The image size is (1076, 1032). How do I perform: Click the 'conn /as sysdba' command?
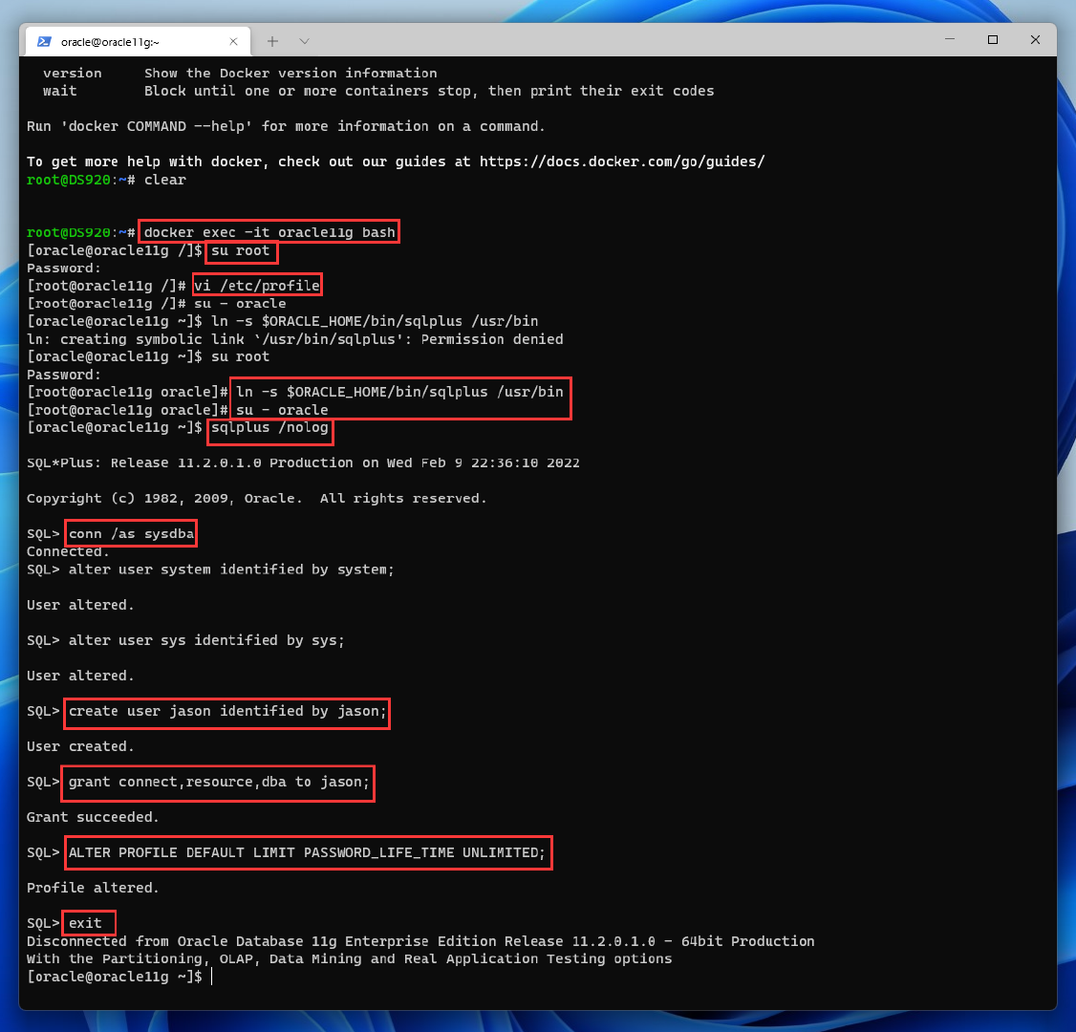tap(131, 534)
